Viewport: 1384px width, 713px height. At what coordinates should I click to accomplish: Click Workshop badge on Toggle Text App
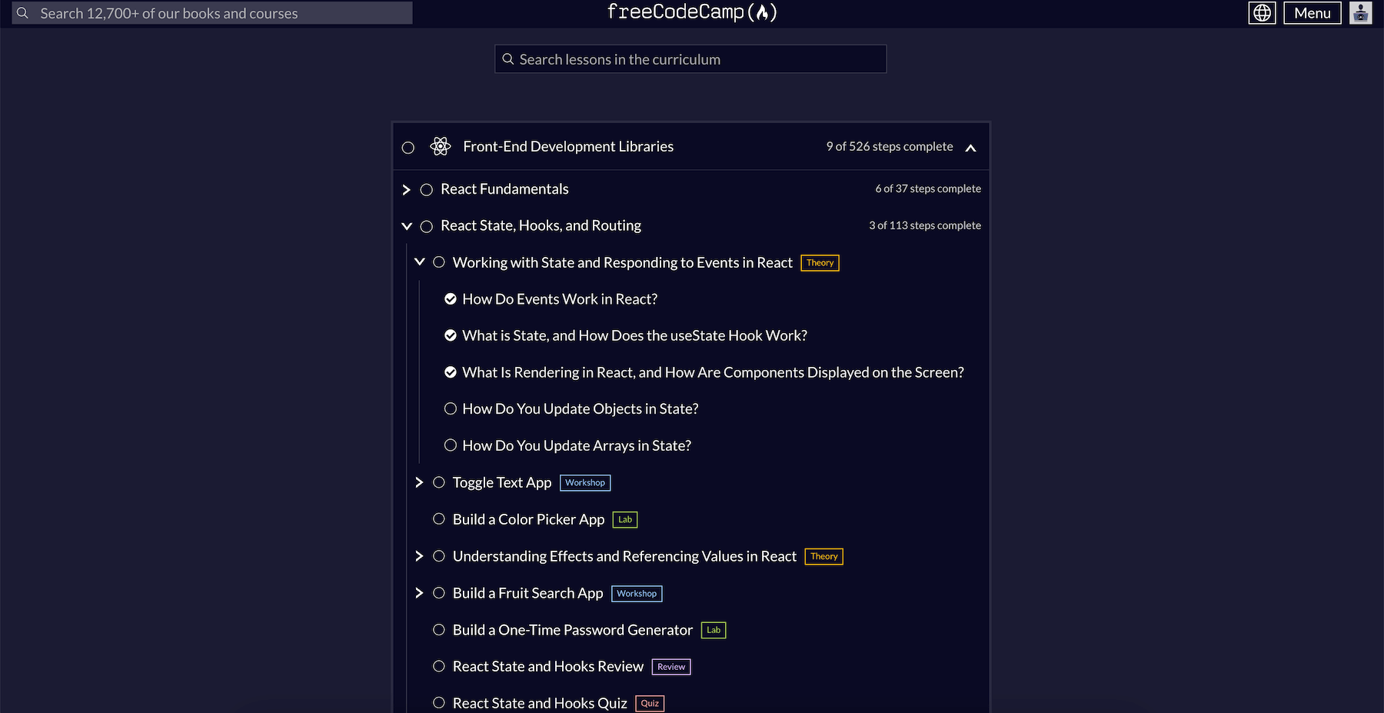pos(585,483)
